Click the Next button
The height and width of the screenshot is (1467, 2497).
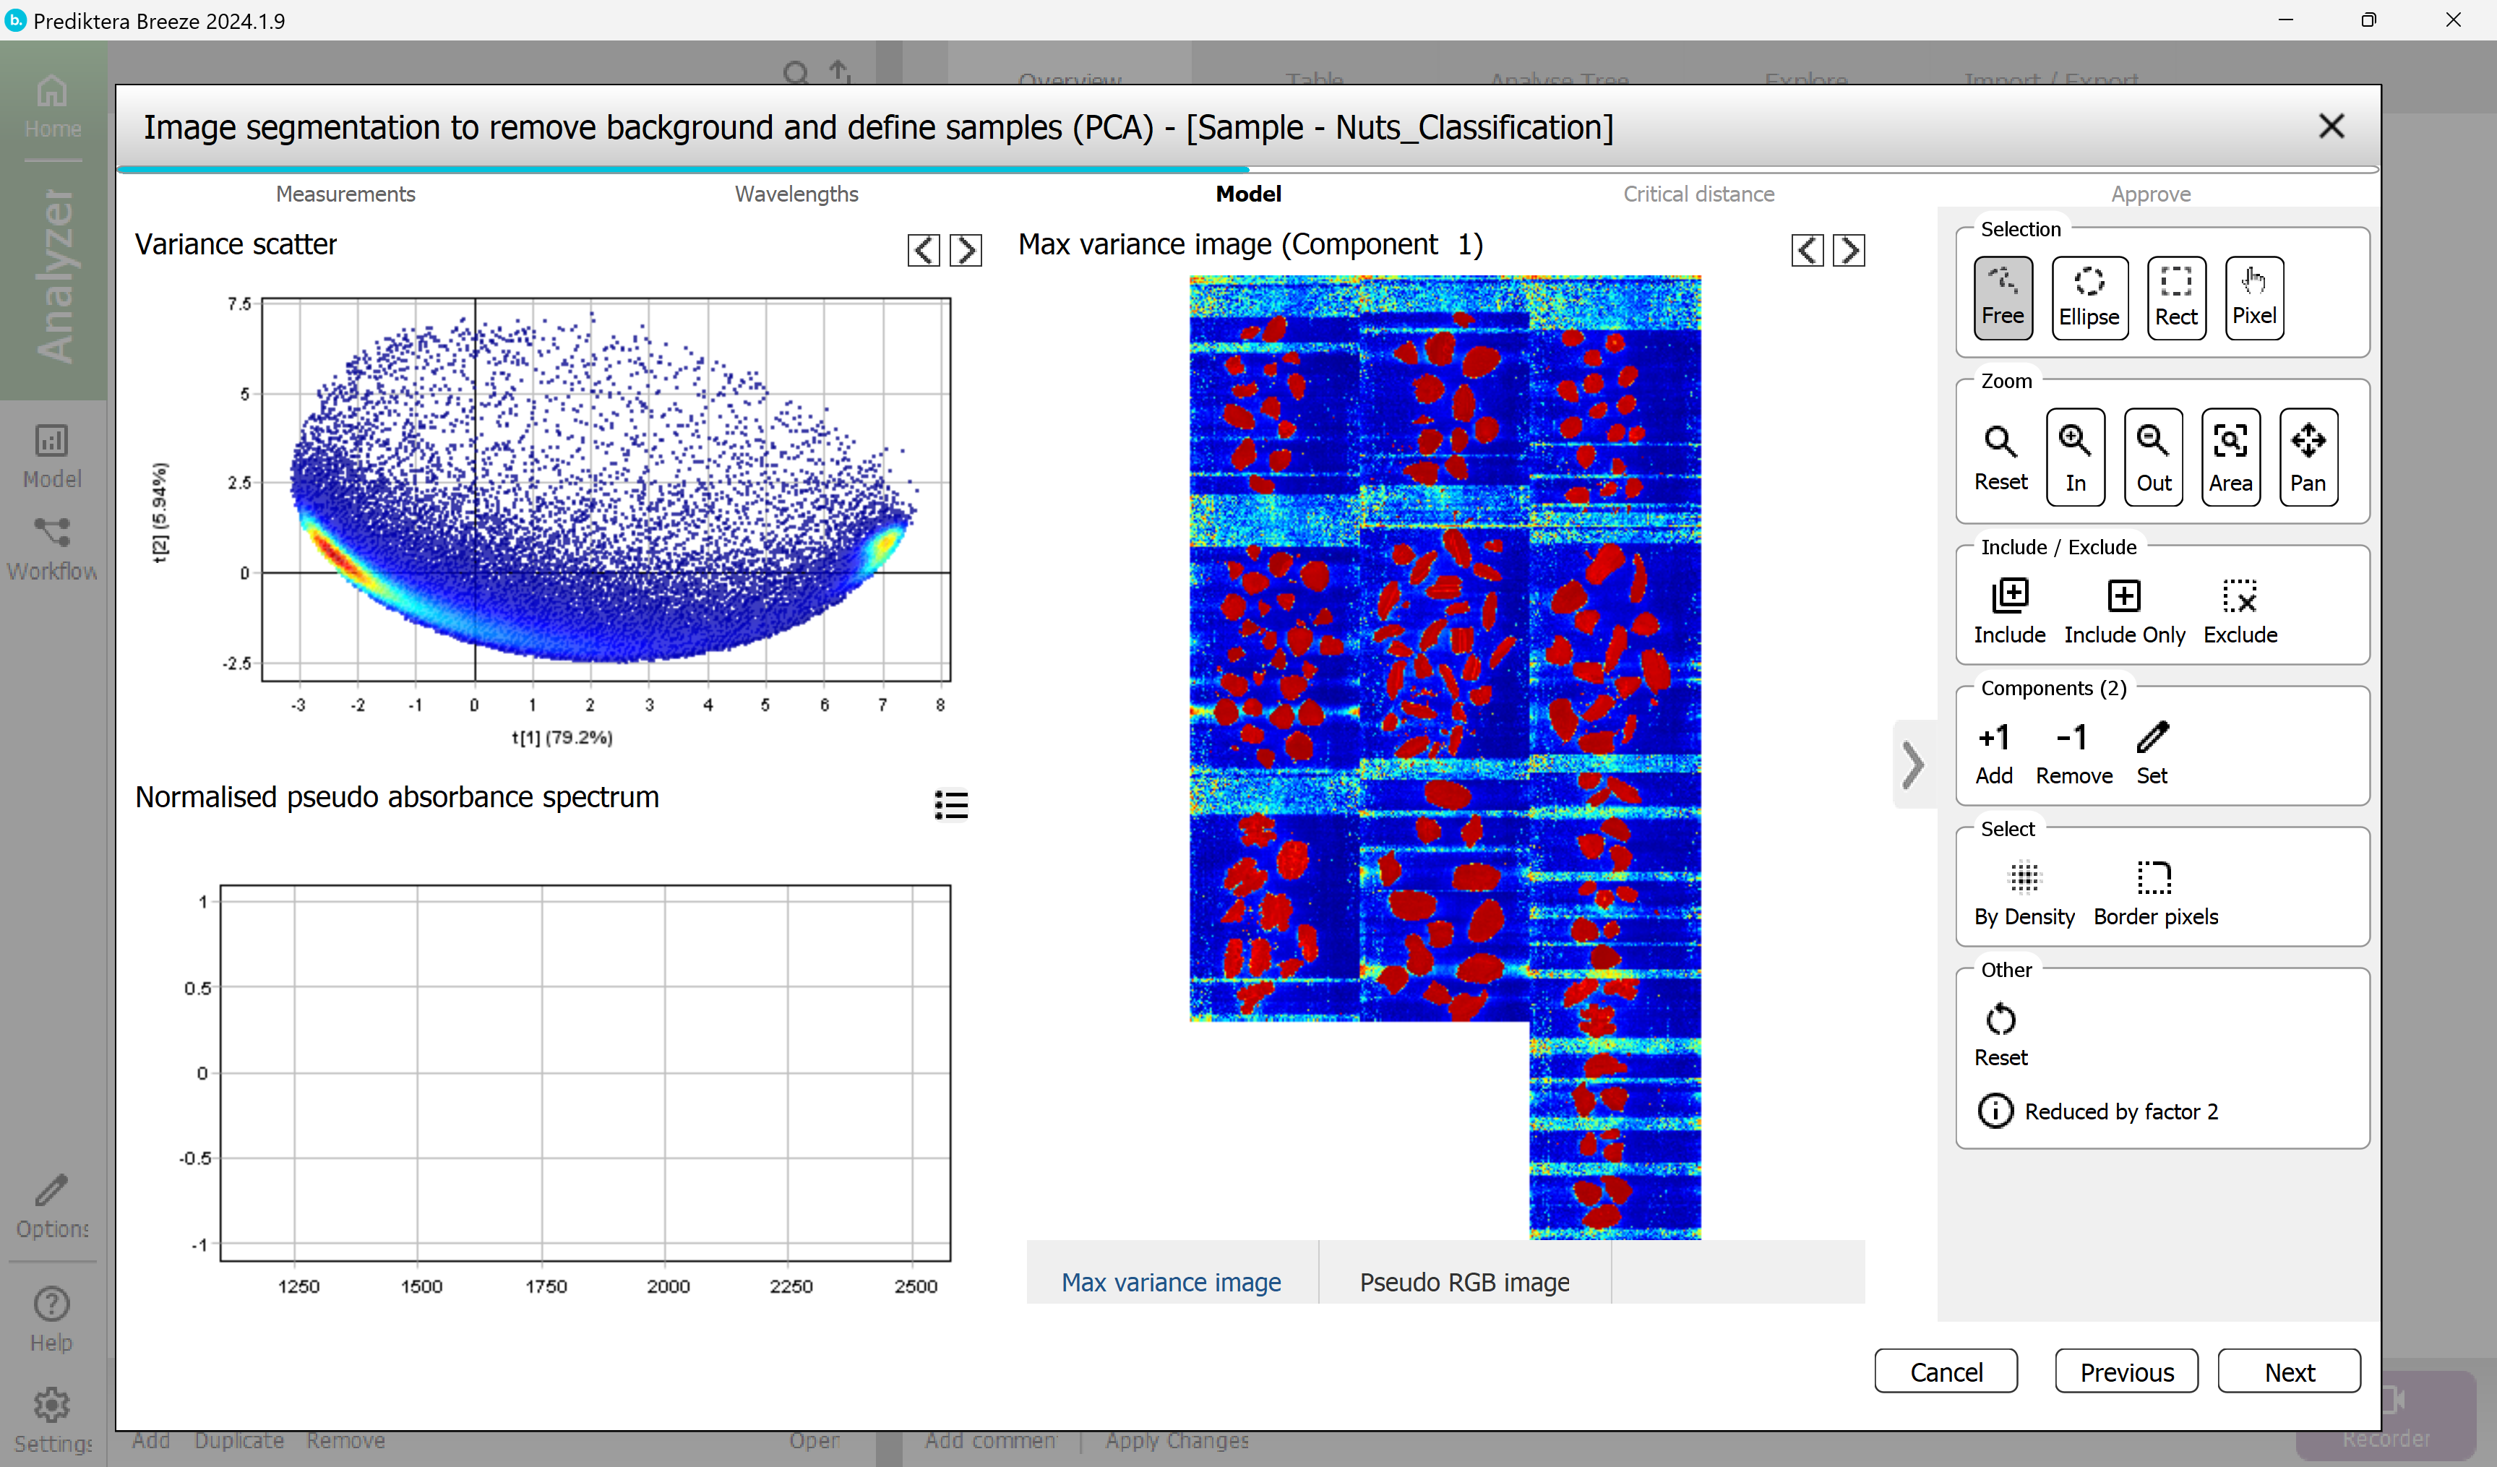pyautogui.click(x=2289, y=1372)
